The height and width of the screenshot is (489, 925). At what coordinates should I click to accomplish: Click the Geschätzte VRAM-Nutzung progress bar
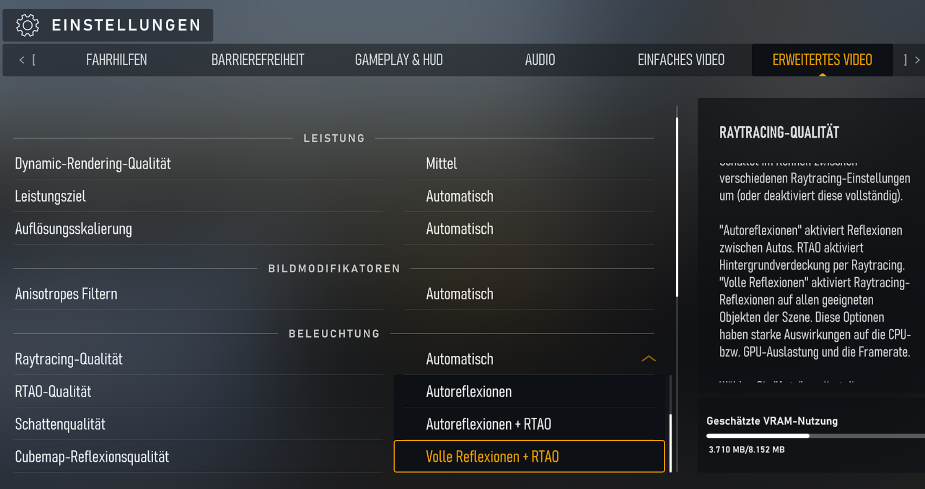click(x=815, y=436)
